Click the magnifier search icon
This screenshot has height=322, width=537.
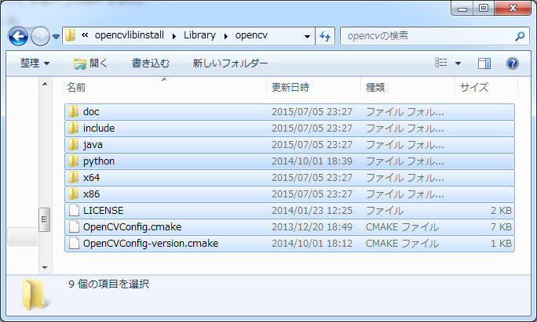(x=520, y=36)
